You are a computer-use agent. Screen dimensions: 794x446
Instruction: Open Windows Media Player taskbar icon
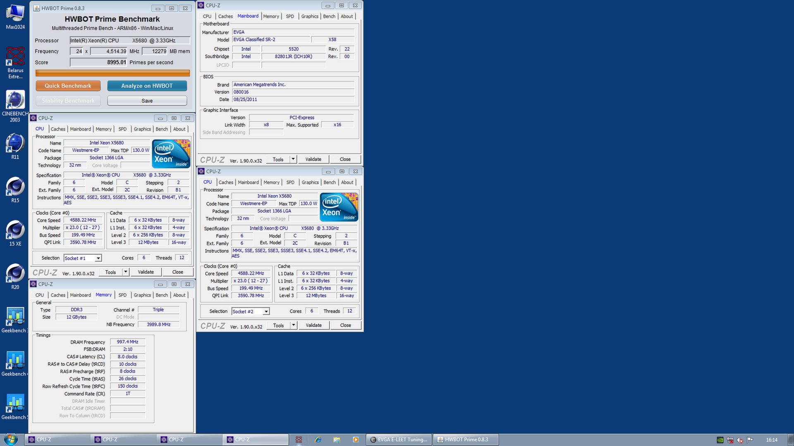point(356,440)
